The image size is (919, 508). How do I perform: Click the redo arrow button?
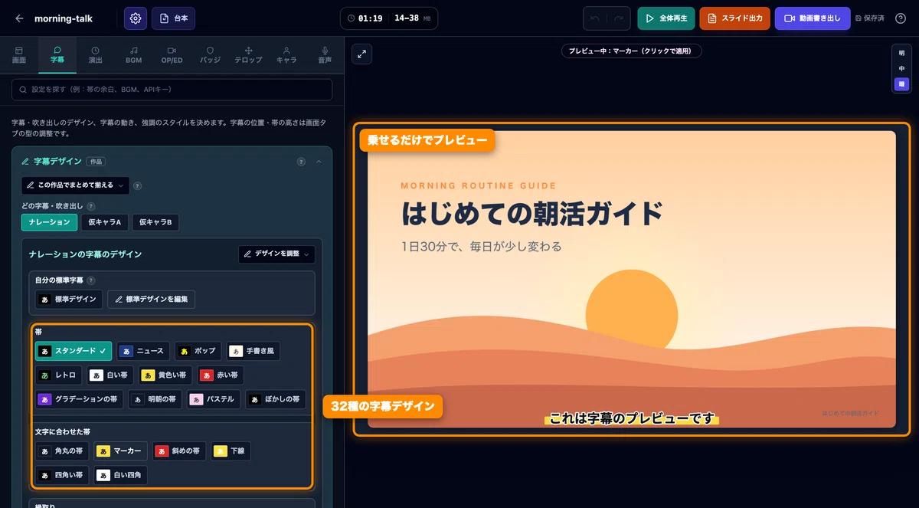pos(620,18)
